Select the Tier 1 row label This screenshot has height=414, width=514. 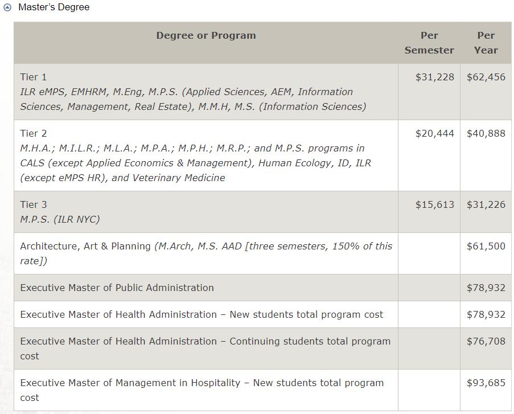tap(34, 77)
